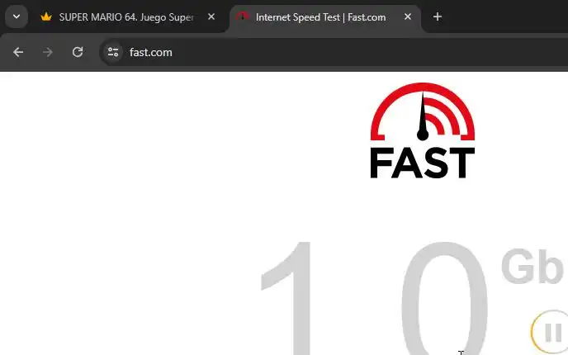Click the FAST speedometer logo
Image resolution: width=568 pixels, height=355 pixels.
point(423,130)
